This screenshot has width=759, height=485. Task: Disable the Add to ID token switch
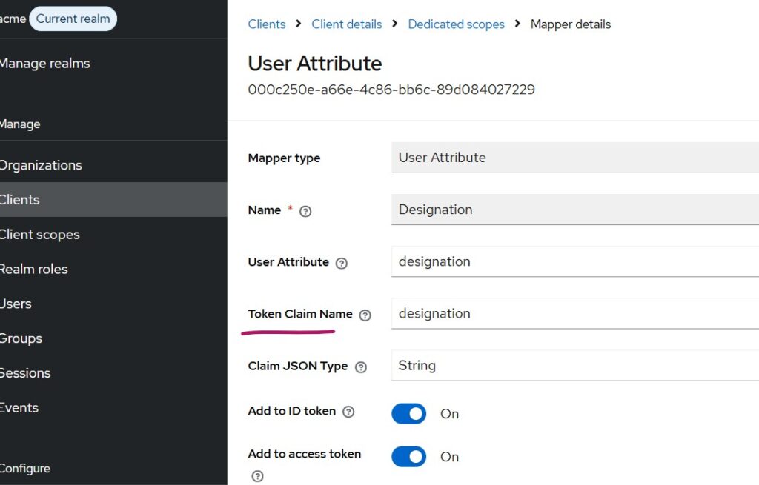408,413
